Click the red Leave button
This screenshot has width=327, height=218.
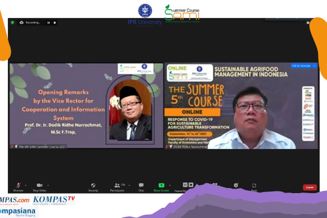(x=310, y=187)
